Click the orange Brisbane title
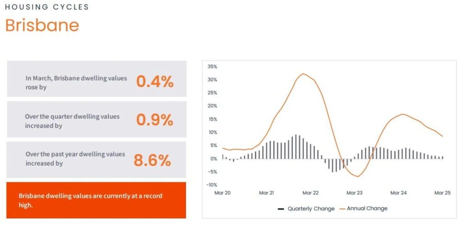 [x=42, y=25]
